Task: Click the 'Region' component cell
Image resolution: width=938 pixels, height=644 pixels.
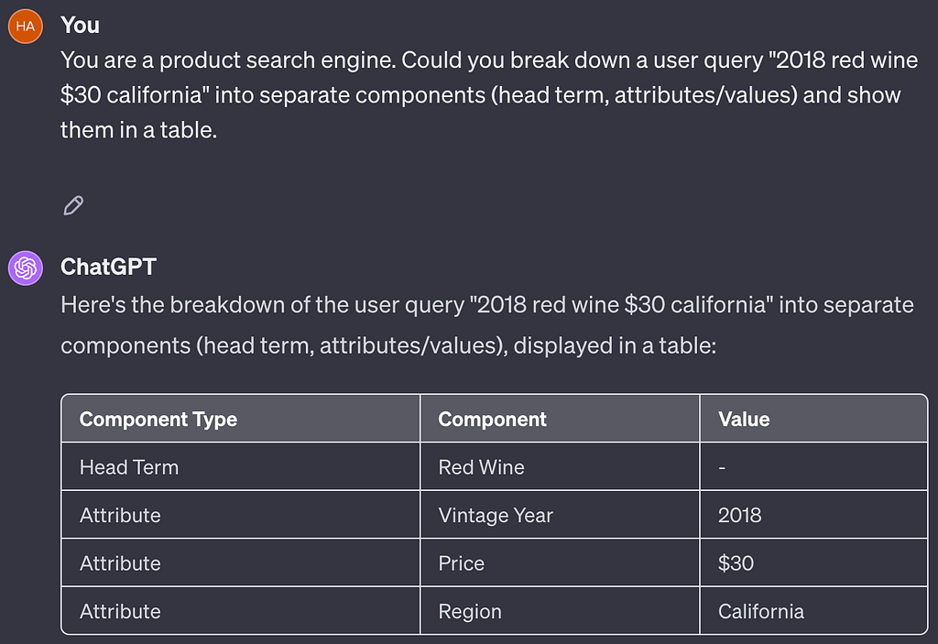Action: (x=560, y=610)
